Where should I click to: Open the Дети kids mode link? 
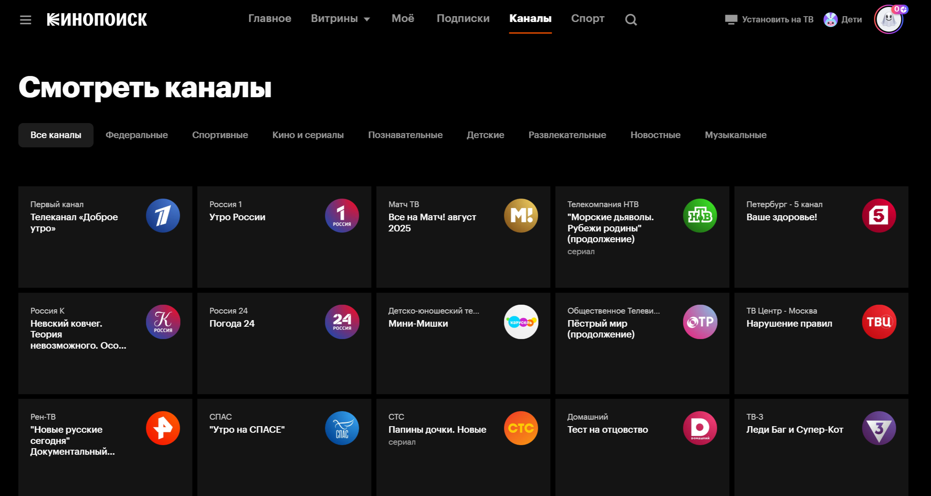(843, 19)
